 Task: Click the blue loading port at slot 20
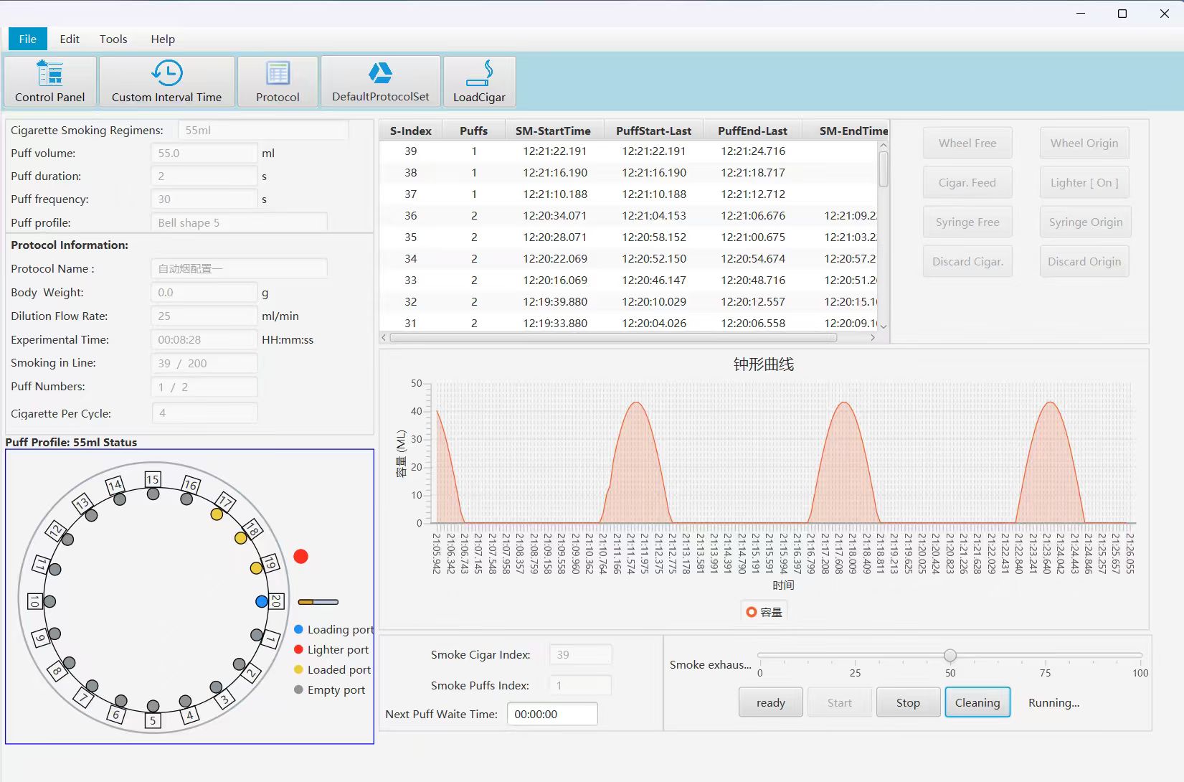tap(262, 602)
